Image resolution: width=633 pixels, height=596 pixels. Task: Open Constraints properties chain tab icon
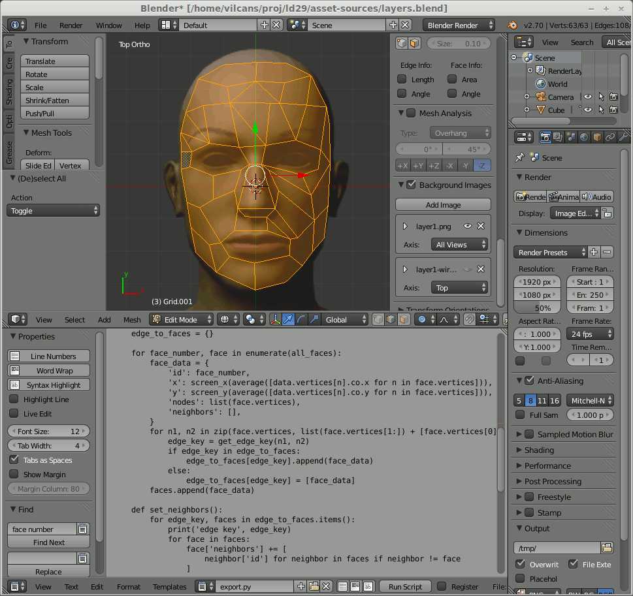coord(610,137)
